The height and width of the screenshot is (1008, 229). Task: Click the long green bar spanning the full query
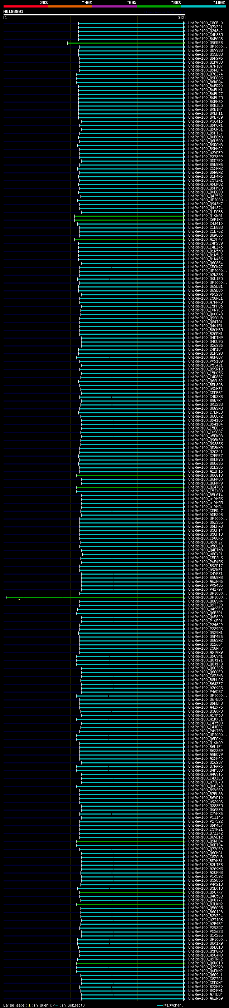[95, 598]
